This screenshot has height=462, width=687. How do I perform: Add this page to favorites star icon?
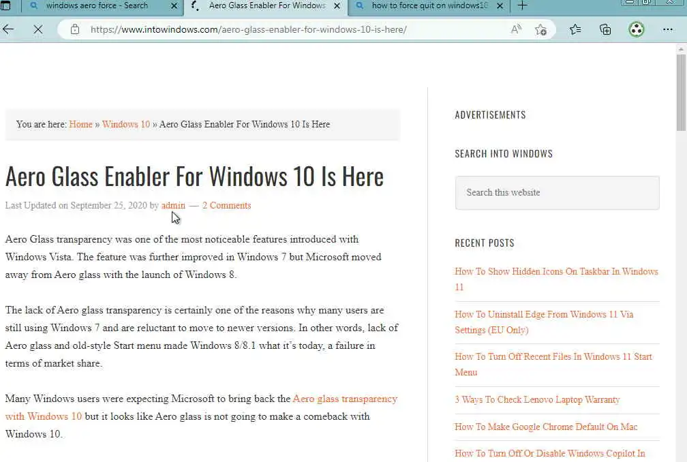pyautogui.click(x=540, y=29)
